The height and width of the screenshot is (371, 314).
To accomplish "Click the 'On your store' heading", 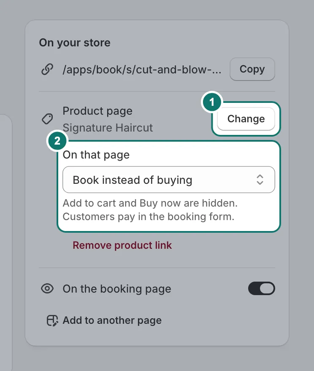I will tap(75, 43).
